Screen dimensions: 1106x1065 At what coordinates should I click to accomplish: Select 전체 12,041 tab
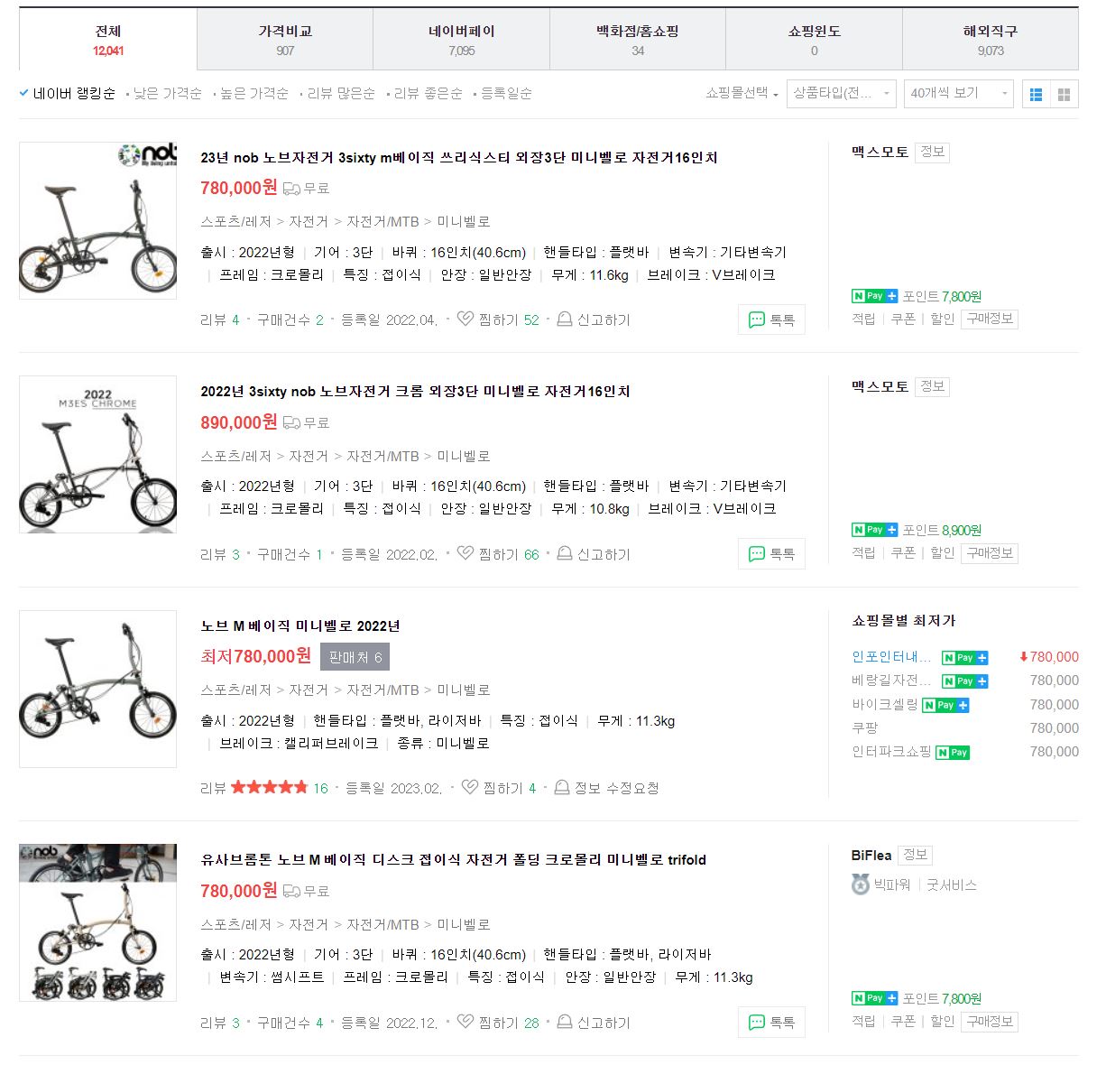click(x=108, y=40)
